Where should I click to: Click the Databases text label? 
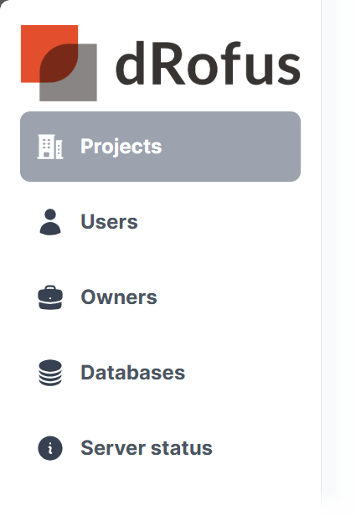pos(133,373)
